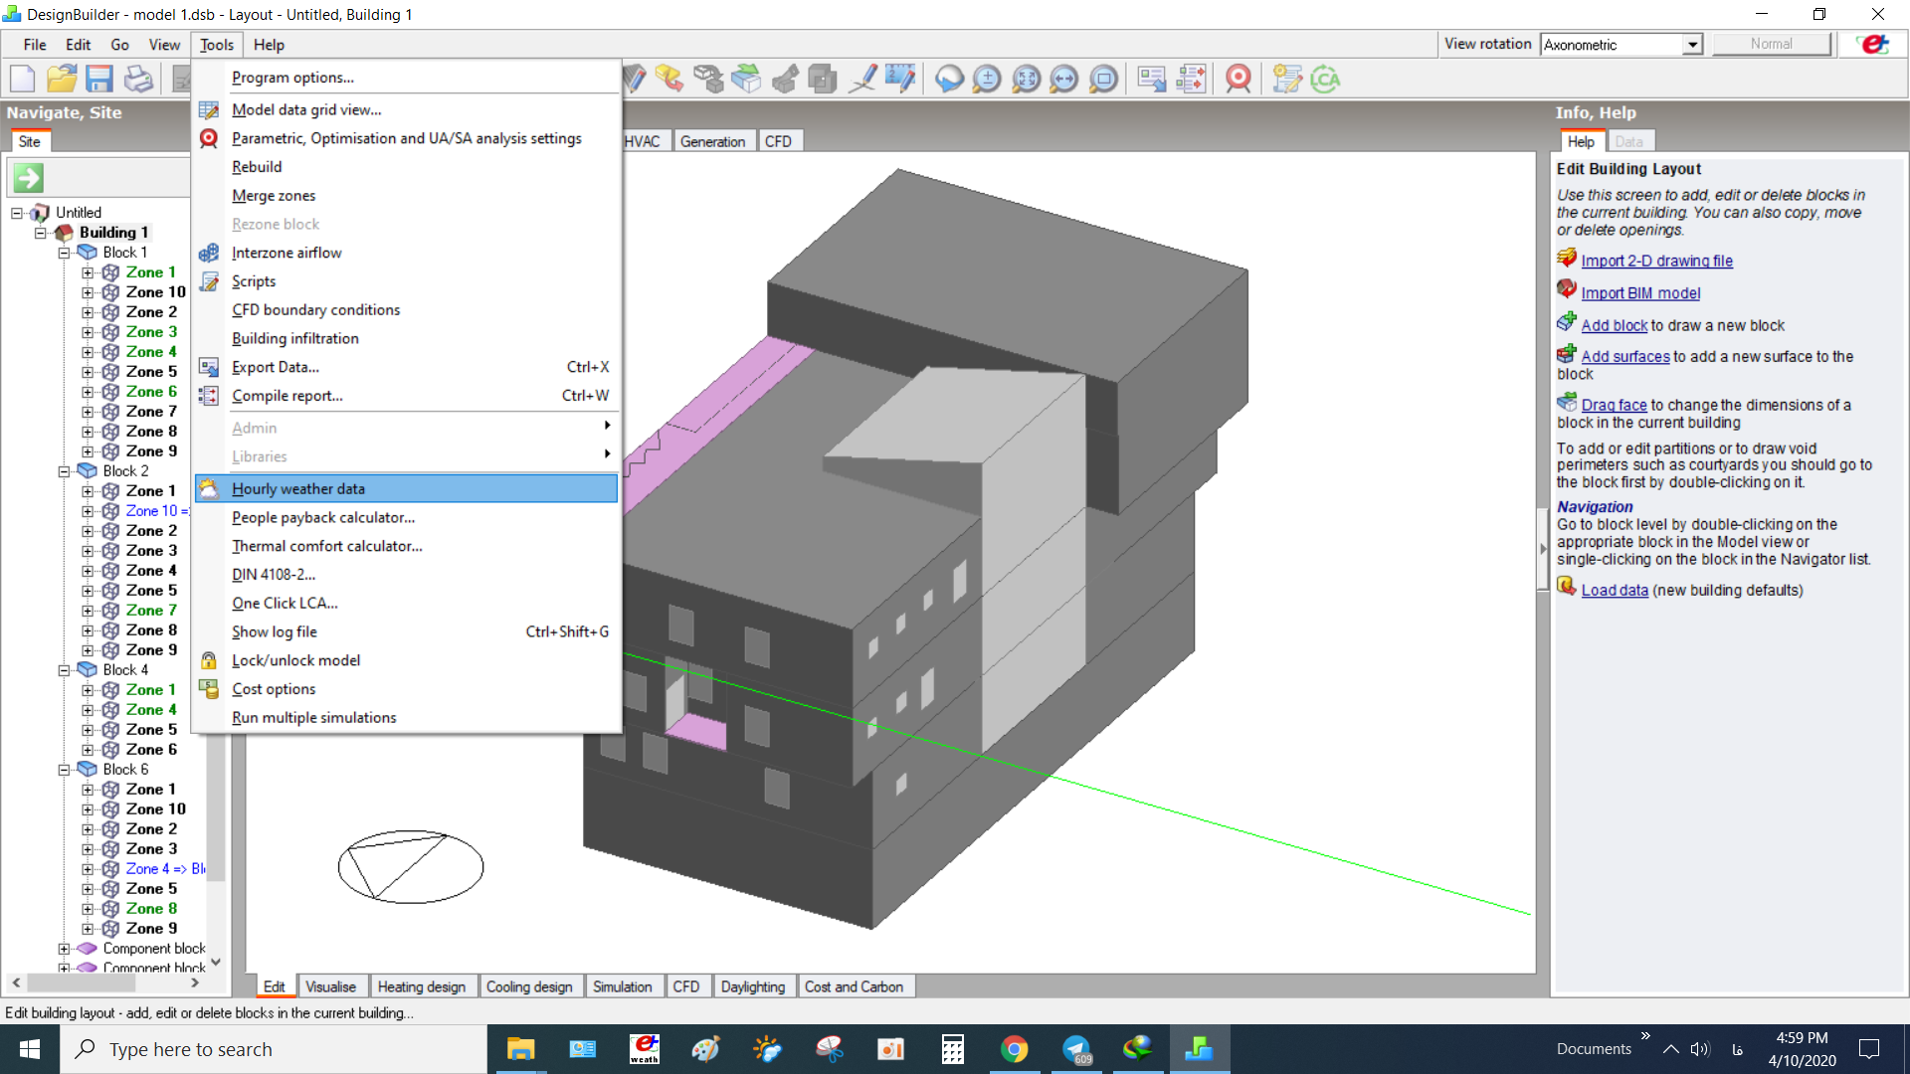Click the green navigate arrow icon
Screen dimensions: 1910x1074
[x=28, y=178]
